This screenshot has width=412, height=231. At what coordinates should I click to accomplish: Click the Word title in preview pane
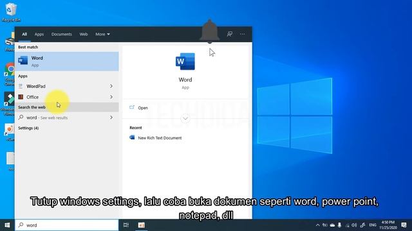pyautogui.click(x=185, y=80)
